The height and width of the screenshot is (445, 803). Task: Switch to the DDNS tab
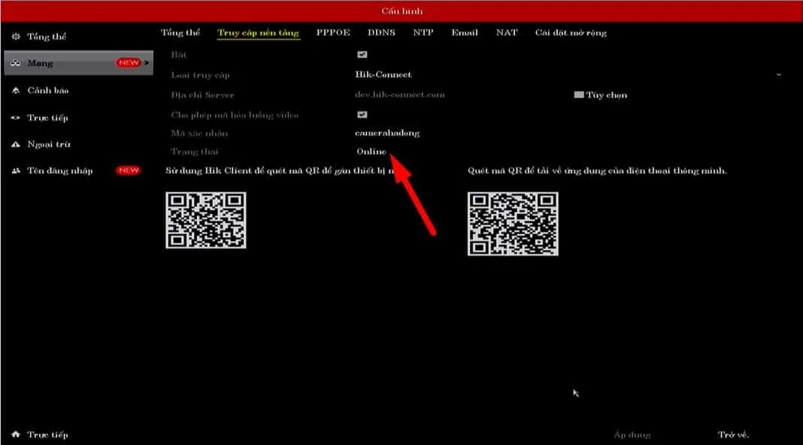(381, 32)
